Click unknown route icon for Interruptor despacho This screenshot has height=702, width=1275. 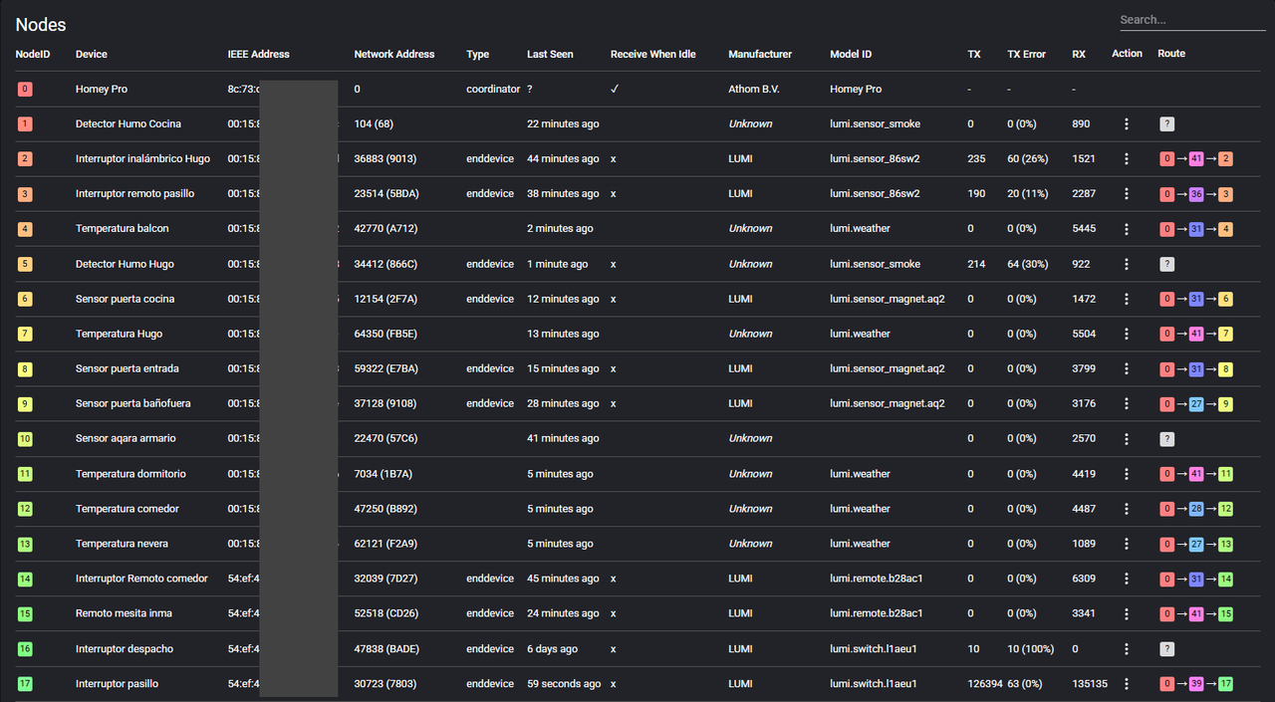[1166, 649]
